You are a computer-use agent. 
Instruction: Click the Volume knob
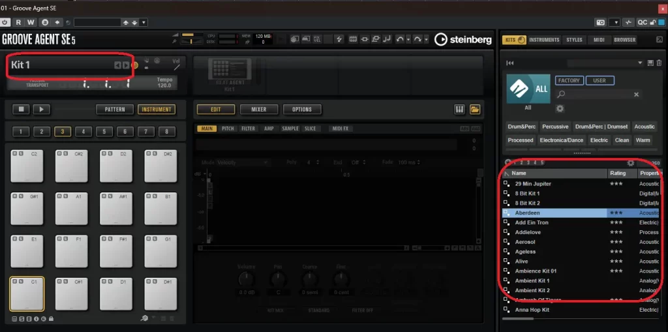click(x=246, y=280)
